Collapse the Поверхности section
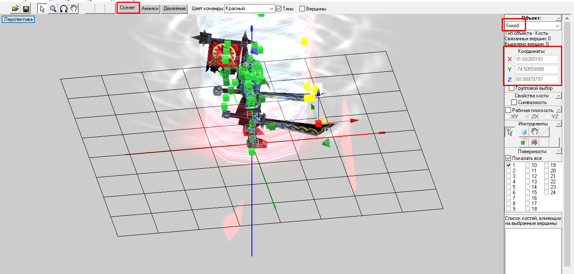The width and height of the screenshot is (574, 274). pyautogui.click(x=558, y=151)
